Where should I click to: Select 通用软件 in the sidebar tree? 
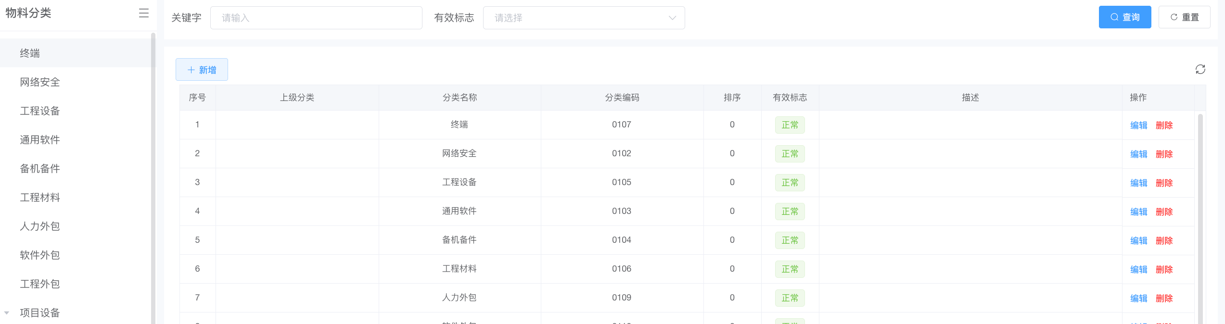[40, 140]
